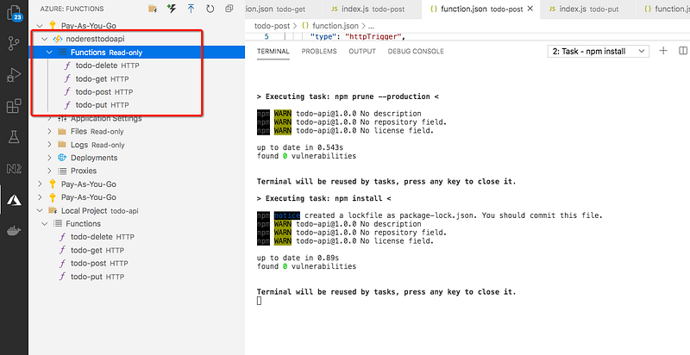Add a new terminal with plus icon

pos(663,51)
